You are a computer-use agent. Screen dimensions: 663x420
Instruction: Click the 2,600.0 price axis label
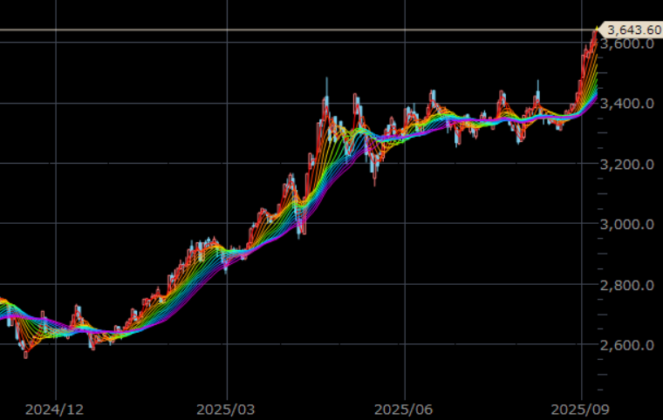[x=627, y=345]
